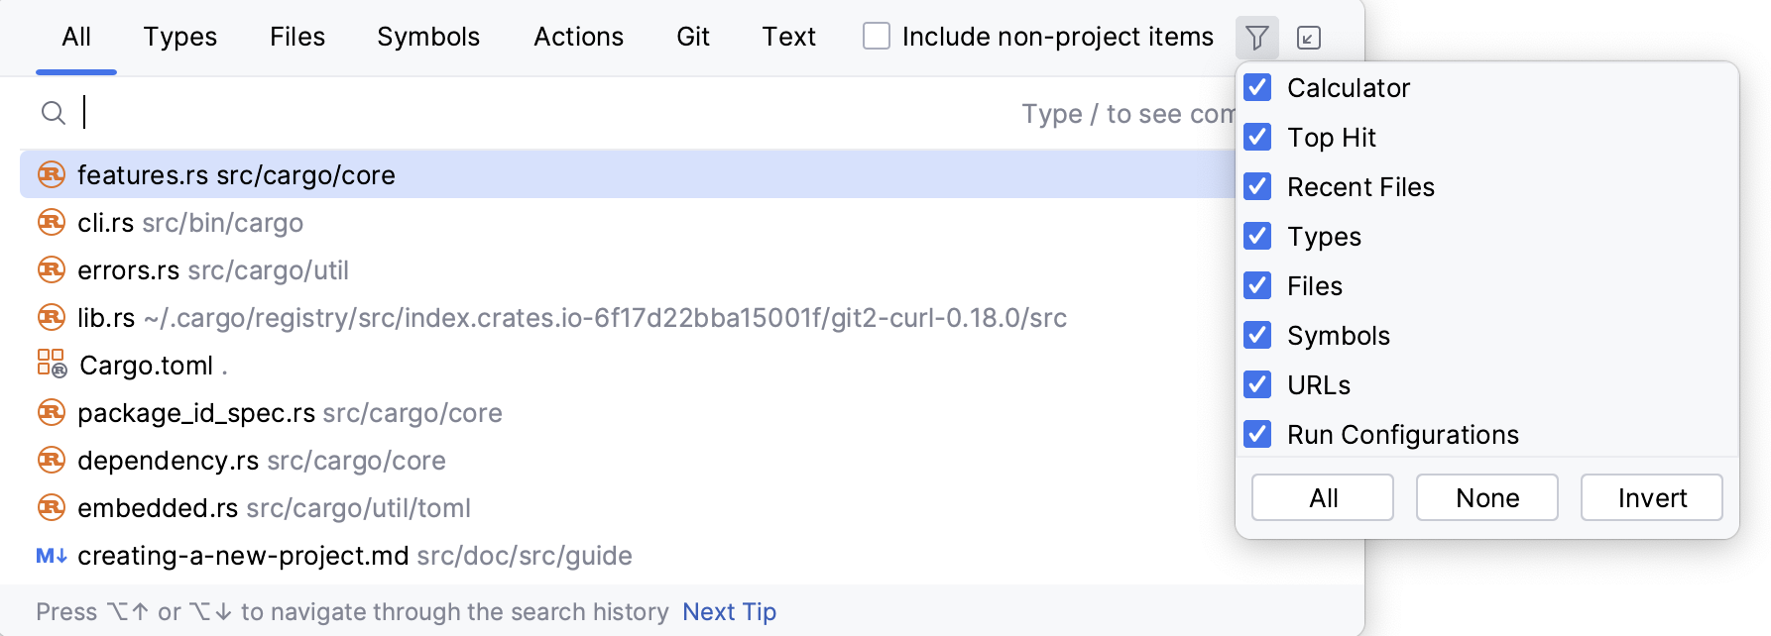Click the open in tool window icon
Viewport: 1771px width, 636px height.
point(1309,38)
